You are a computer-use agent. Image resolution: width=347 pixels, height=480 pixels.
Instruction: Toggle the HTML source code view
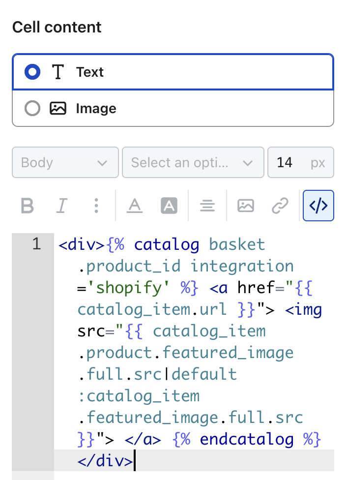318,206
